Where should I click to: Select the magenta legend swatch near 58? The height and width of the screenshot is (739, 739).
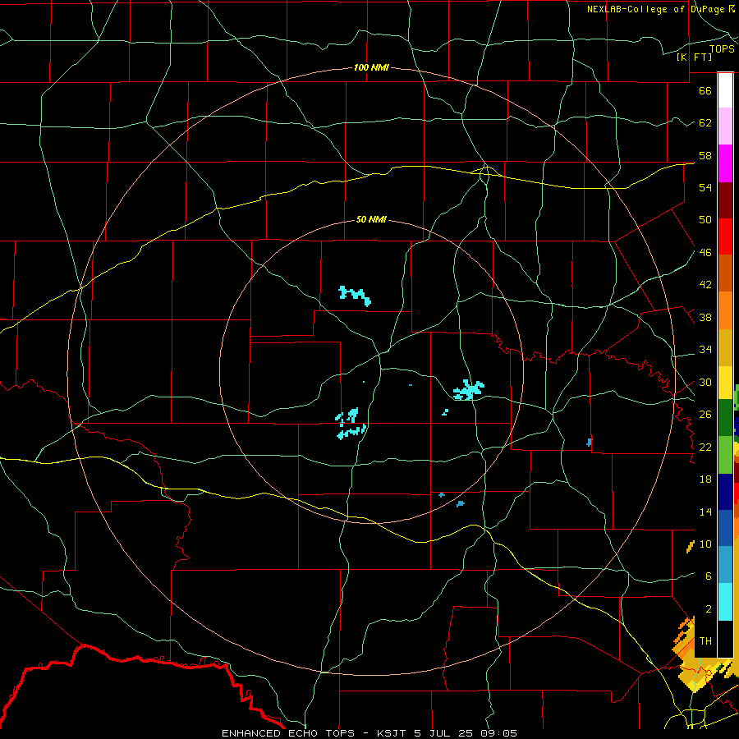(x=725, y=163)
